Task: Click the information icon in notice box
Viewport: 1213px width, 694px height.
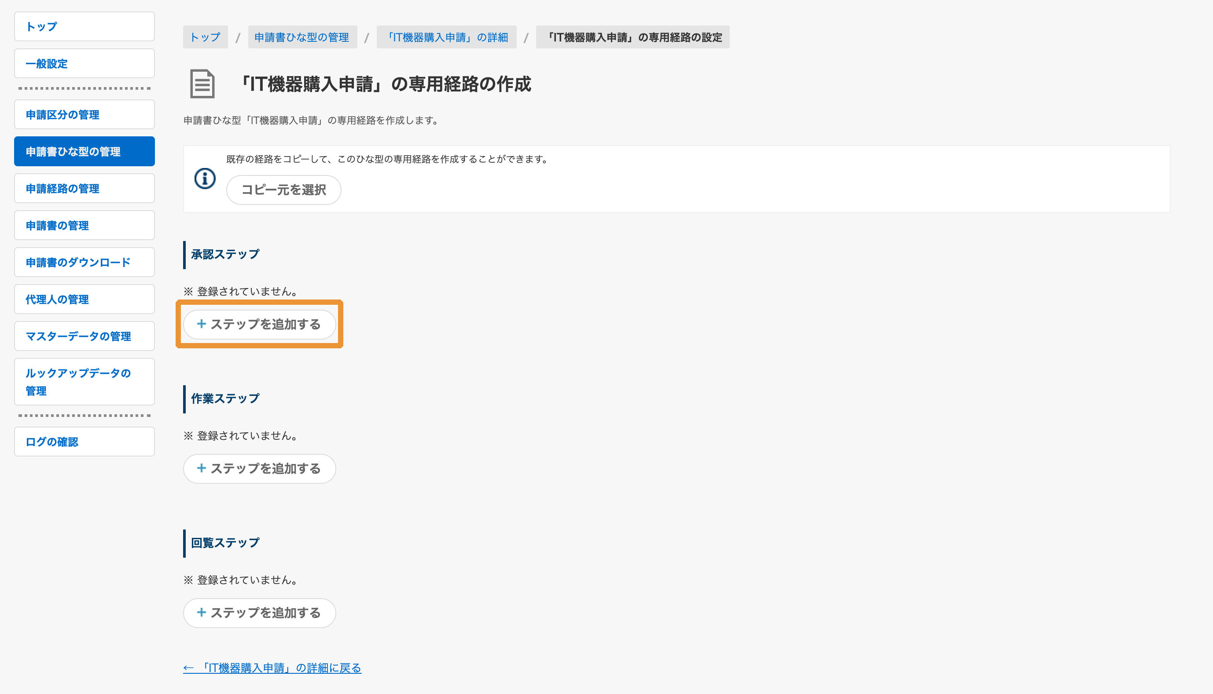Action: (x=205, y=179)
